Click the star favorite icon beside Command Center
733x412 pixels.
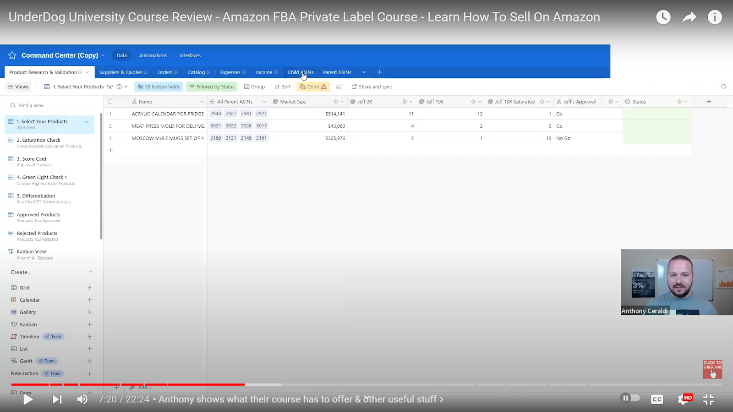coord(12,55)
